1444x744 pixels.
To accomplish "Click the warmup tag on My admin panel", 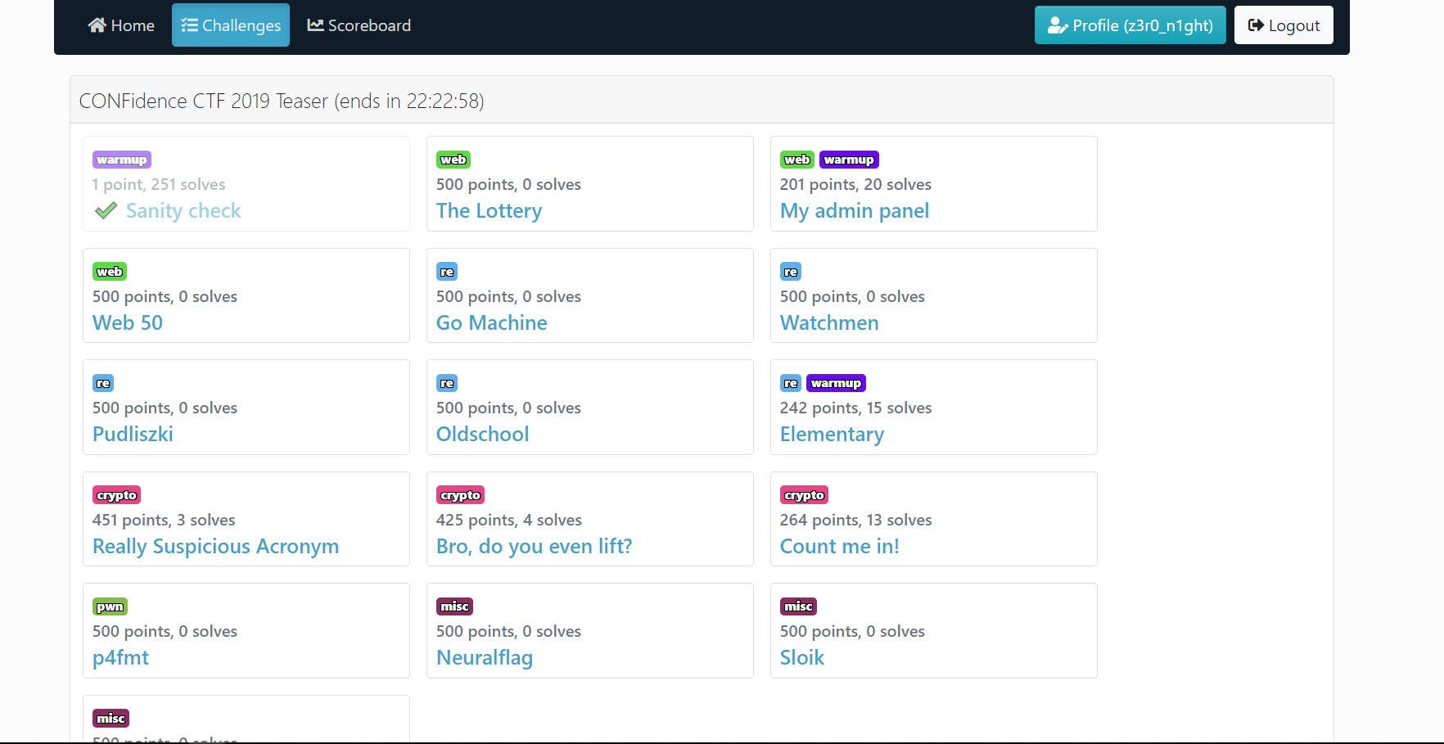I will pos(849,160).
